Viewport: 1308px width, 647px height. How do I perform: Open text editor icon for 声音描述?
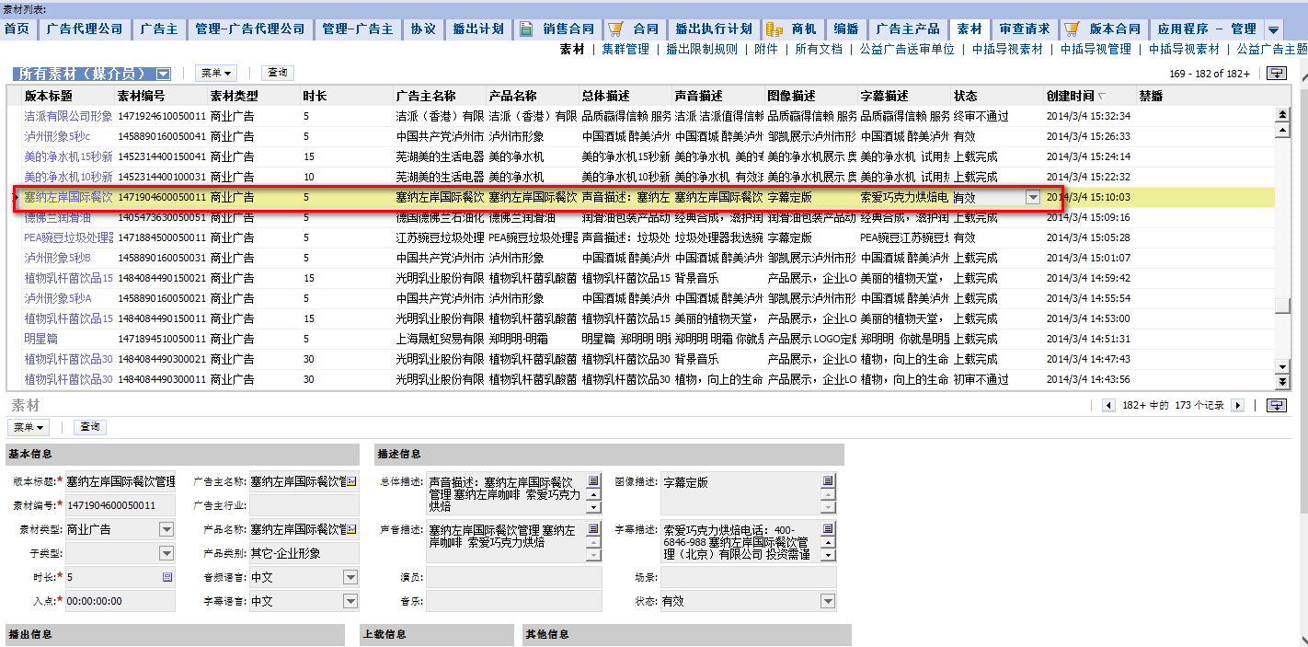coord(593,529)
